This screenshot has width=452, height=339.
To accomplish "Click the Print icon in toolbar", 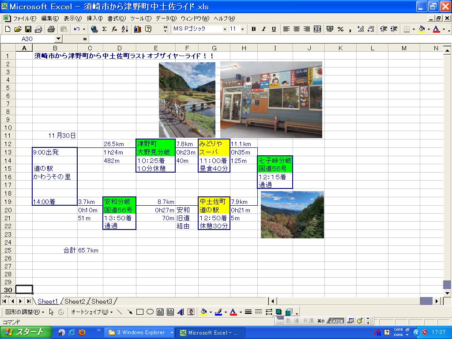I will [51, 29].
